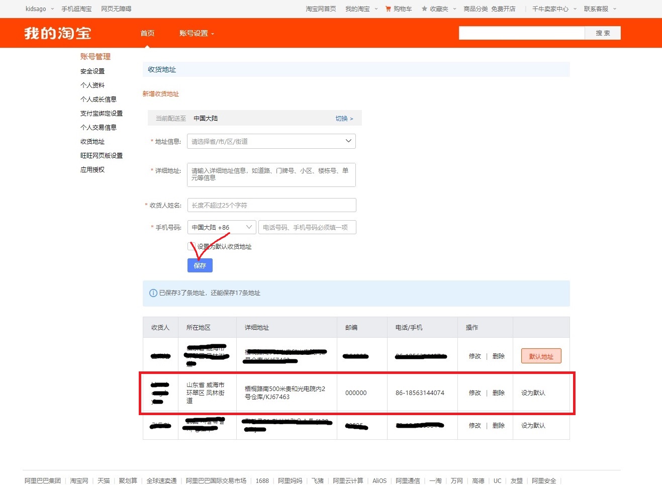Expand the 地址信息 province/city dropdown

click(x=271, y=141)
